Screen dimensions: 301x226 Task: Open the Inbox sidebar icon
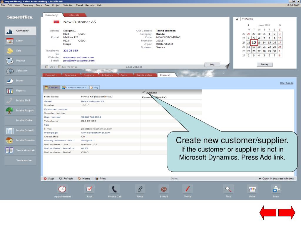tap(10, 81)
